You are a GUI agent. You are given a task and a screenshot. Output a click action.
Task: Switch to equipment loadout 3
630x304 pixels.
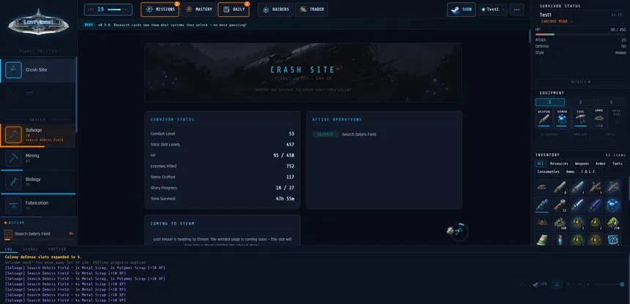tap(611, 102)
